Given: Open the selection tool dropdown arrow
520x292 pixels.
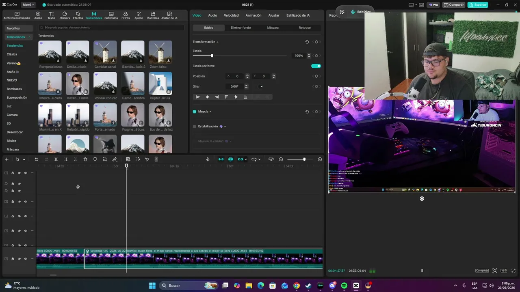Looking at the screenshot, I should [x=24, y=159].
